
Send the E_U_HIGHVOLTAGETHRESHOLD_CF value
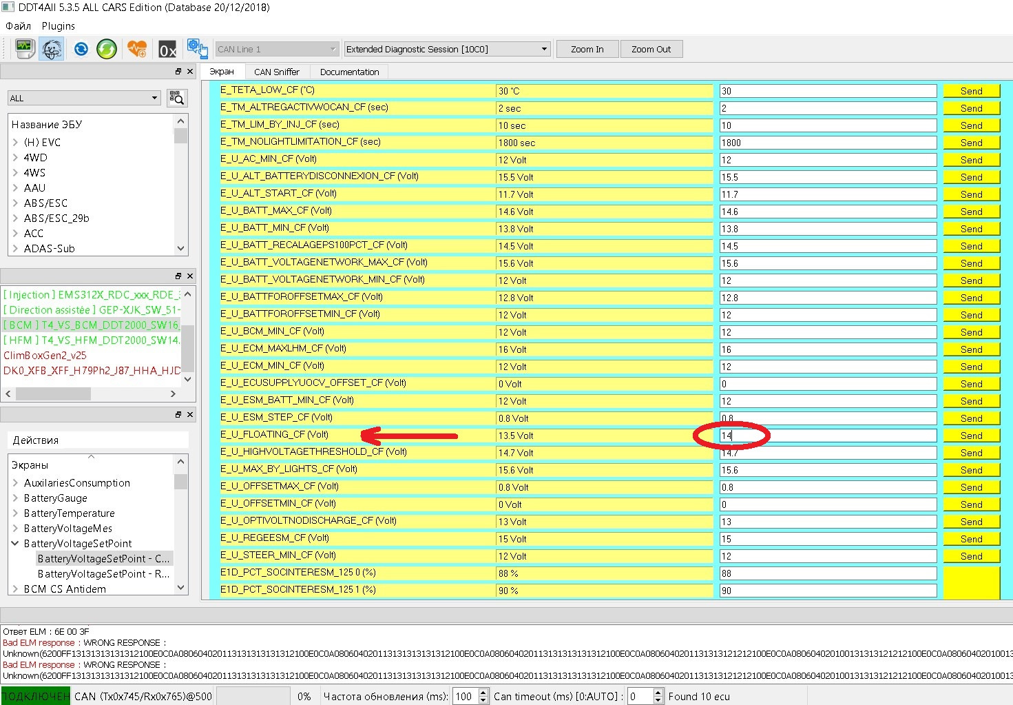click(x=971, y=453)
